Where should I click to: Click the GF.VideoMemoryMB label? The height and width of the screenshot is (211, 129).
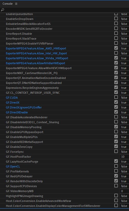click(20, 191)
